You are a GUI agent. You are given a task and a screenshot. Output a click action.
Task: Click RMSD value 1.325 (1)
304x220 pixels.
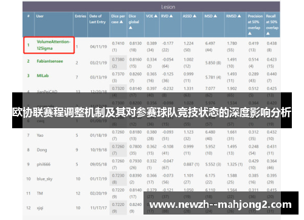click(x=235, y=164)
